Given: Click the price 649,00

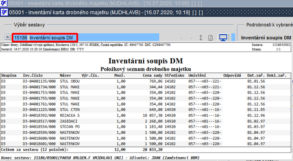Looking at the screenshot, I should tap(156, 109).
